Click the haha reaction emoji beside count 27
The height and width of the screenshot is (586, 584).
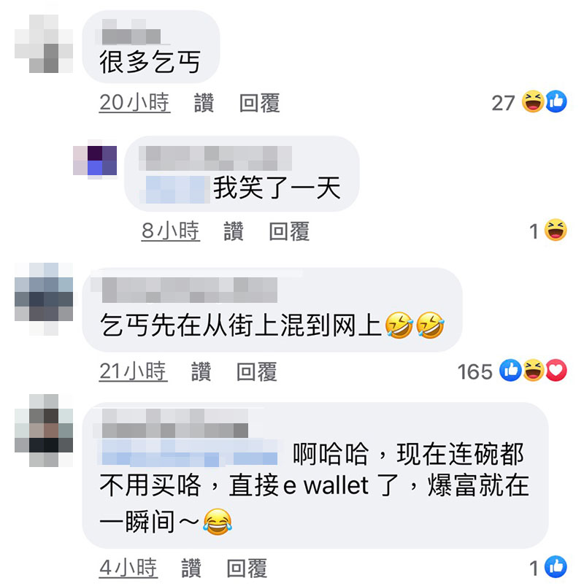click(x=533, y=101)
